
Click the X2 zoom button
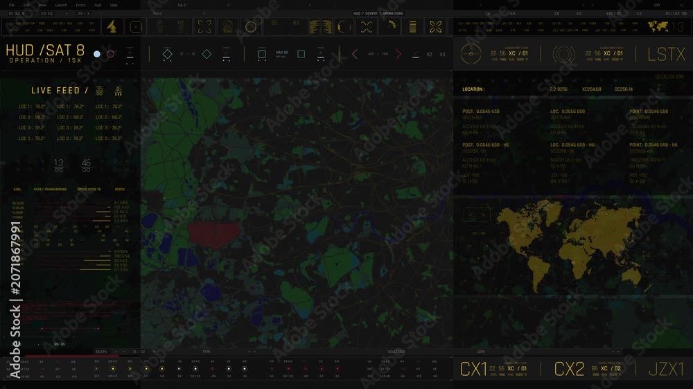429,54
